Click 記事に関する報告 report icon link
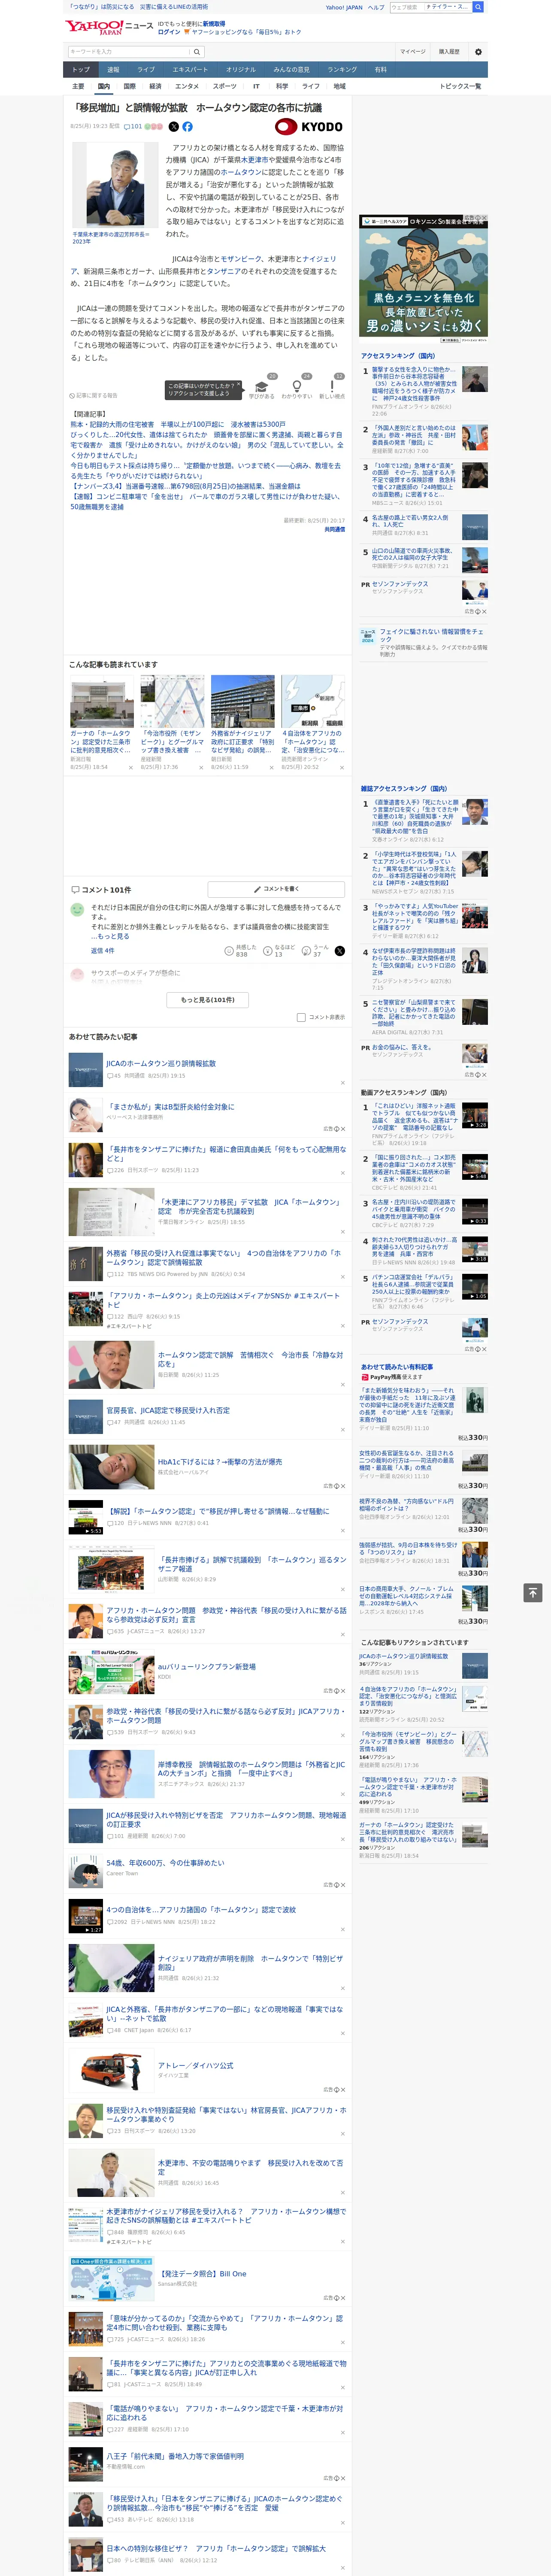Image resolution: width=551 pixels, height=2576 pixels. pos(93,395)
